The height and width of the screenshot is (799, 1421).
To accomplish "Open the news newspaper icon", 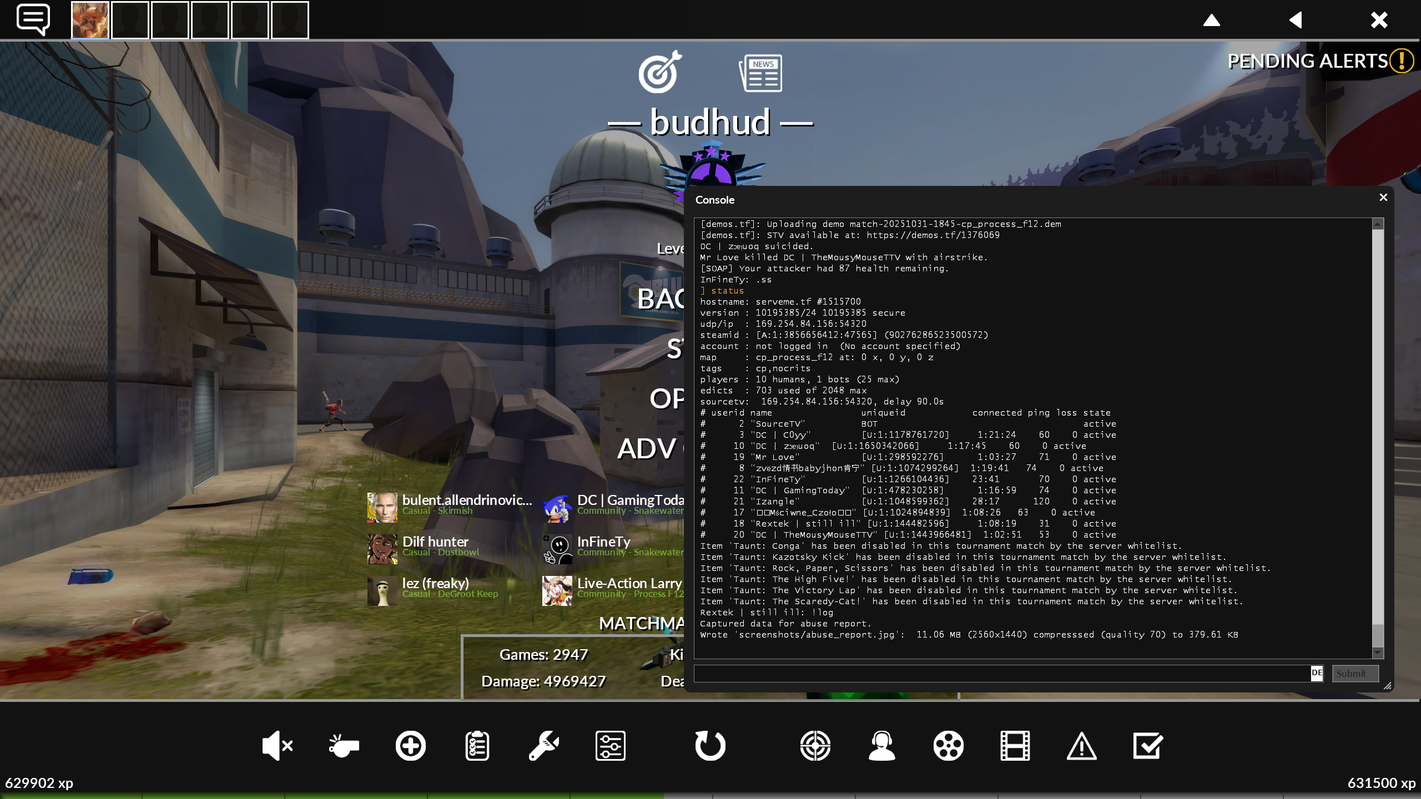I will 760,73.
